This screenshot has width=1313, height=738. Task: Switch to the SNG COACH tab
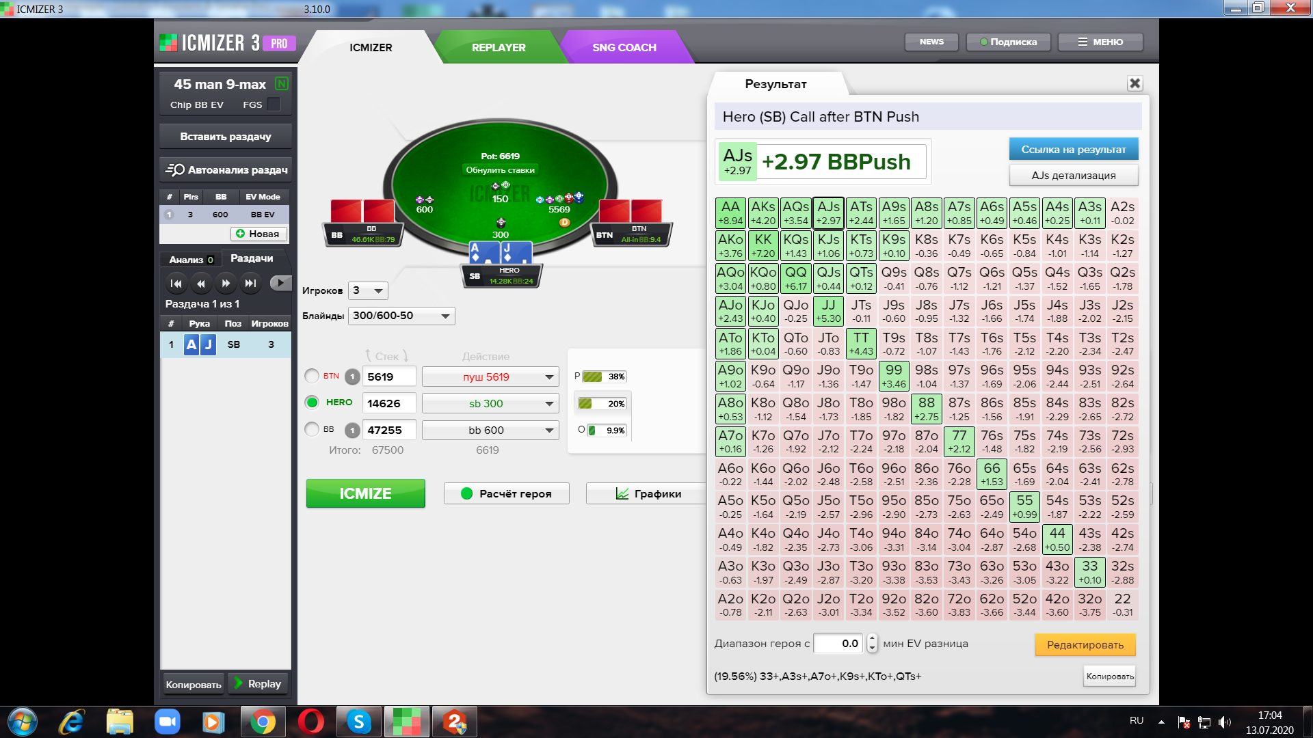(x=624, y=47)
